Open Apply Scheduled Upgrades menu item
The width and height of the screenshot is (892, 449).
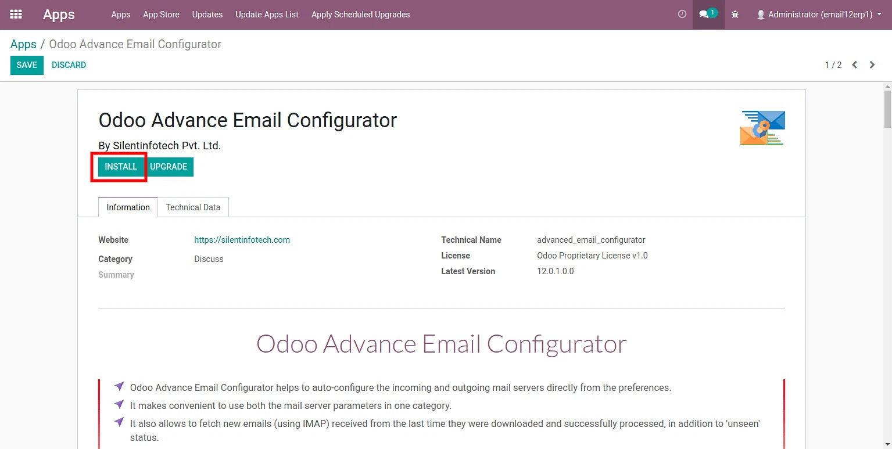click(x=360, y=15)
